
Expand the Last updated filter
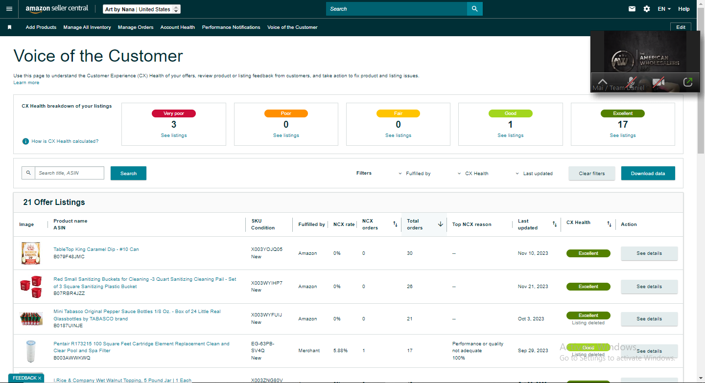[534, 174]
